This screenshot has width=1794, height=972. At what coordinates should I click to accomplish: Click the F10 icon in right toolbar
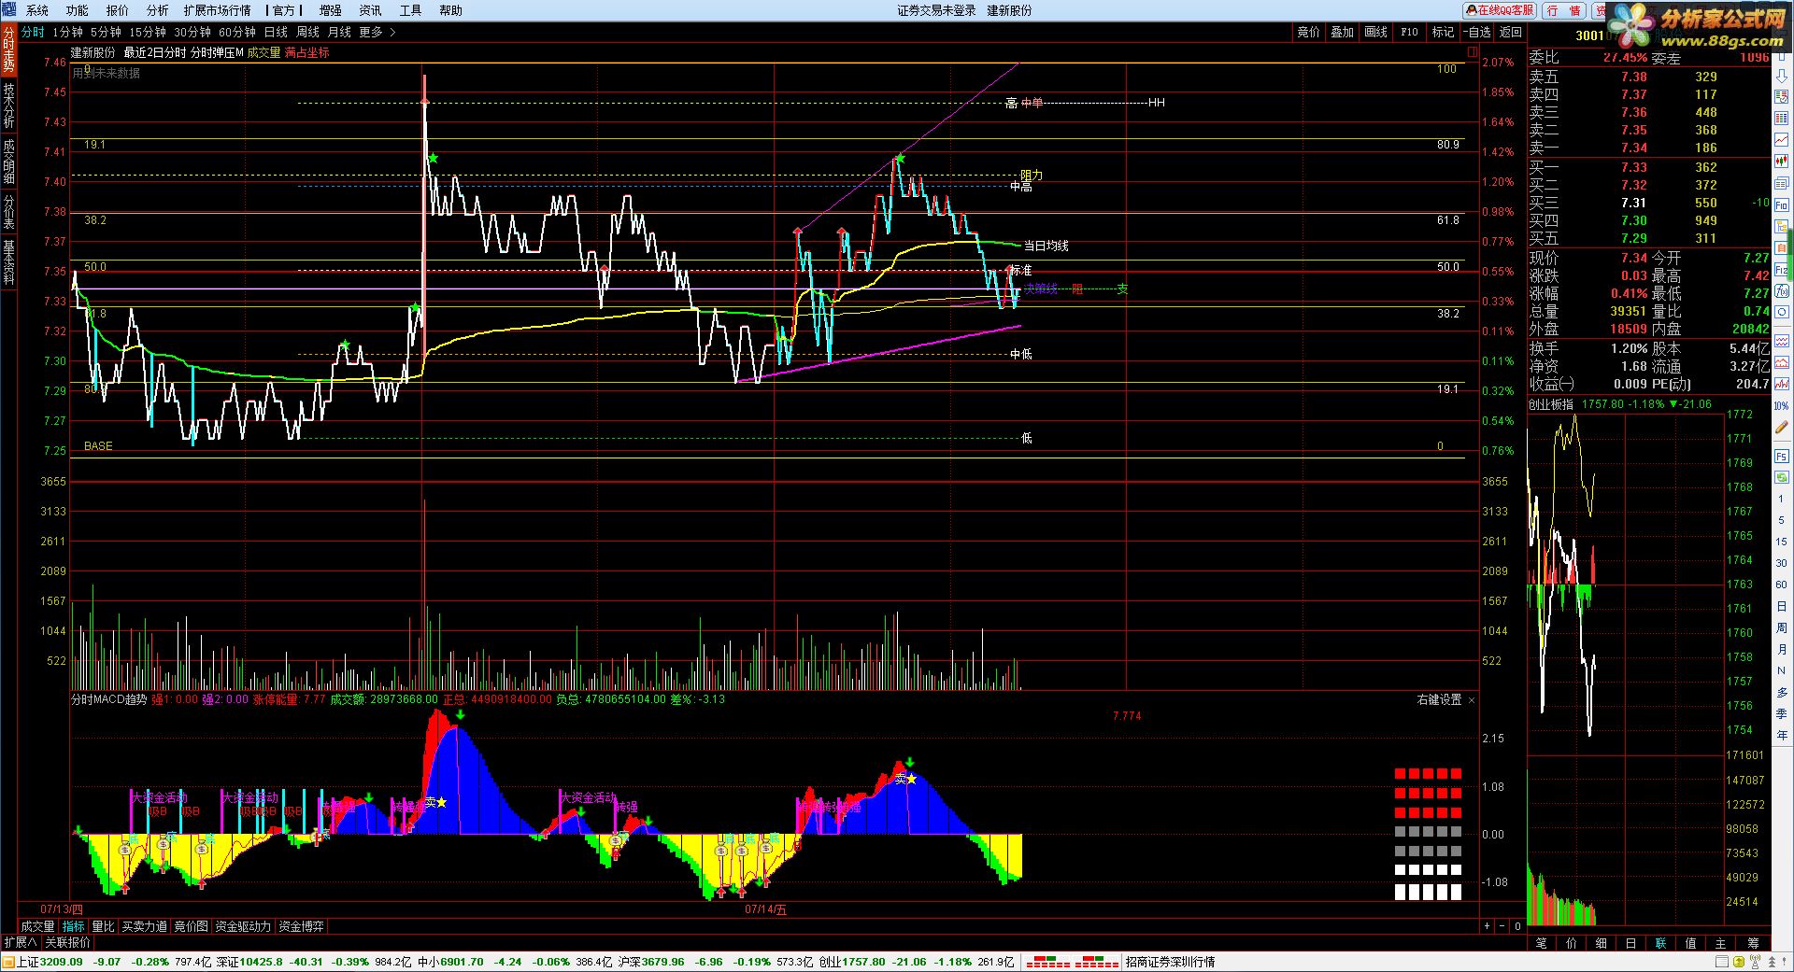(x=1782, y=204)
